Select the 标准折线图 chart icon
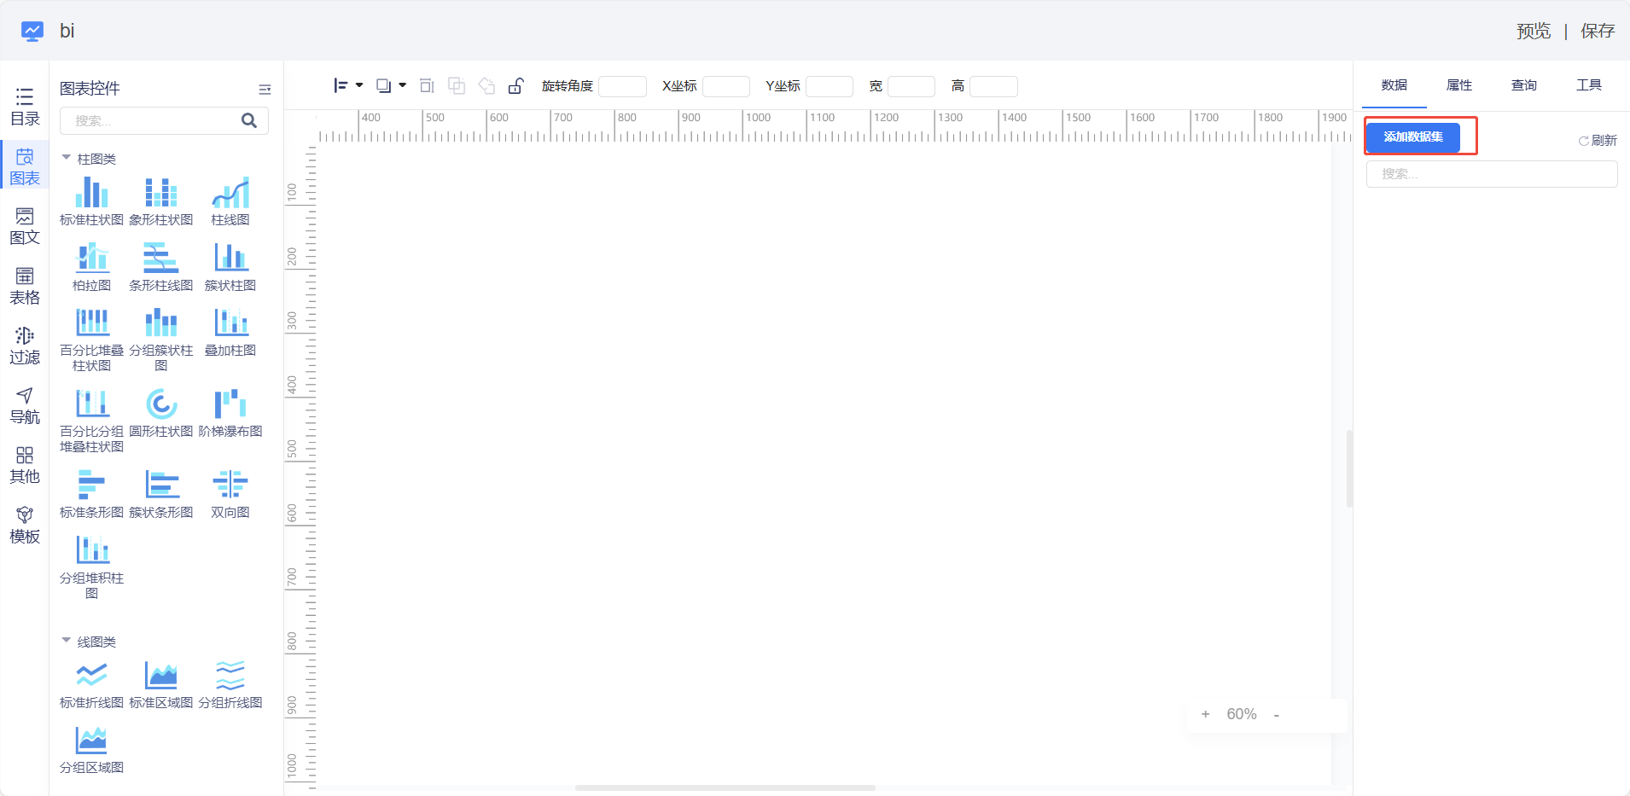 point(91,676)
